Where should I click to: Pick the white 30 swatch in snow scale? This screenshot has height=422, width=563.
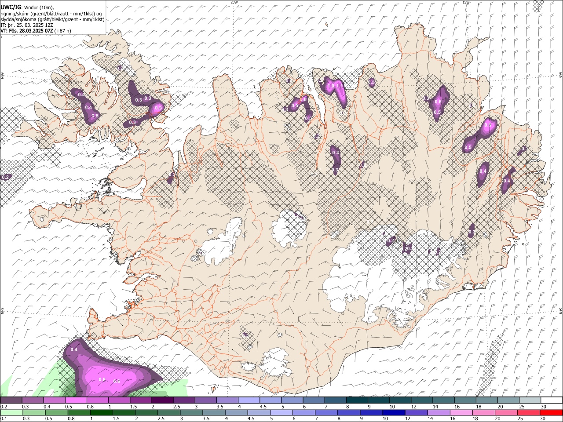pyautogui.click(x=552, y=400)
